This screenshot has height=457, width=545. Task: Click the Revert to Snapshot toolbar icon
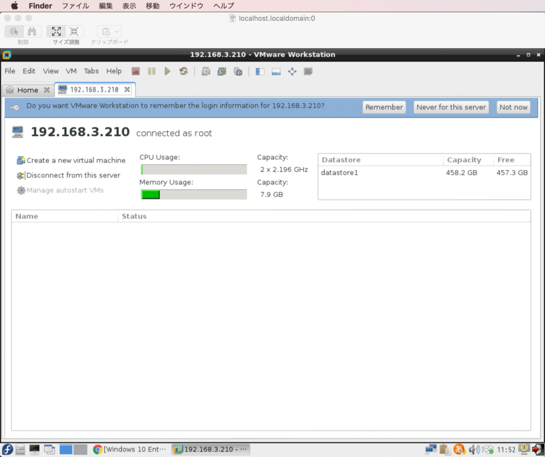[x=222, y=71]
